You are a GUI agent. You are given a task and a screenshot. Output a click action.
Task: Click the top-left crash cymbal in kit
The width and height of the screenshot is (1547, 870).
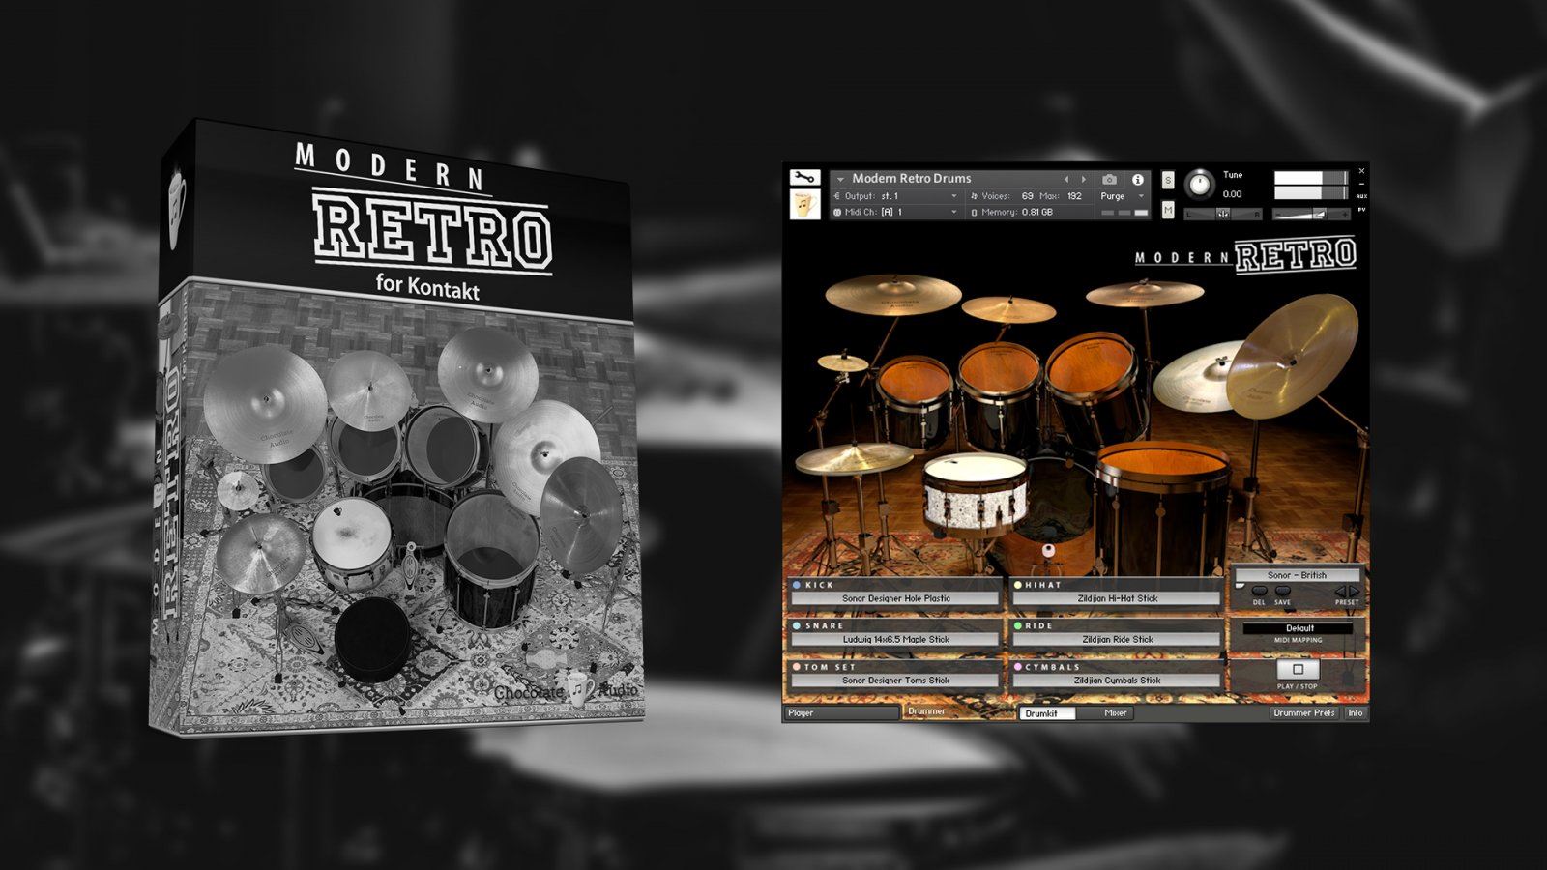click(x=892, y=293)
